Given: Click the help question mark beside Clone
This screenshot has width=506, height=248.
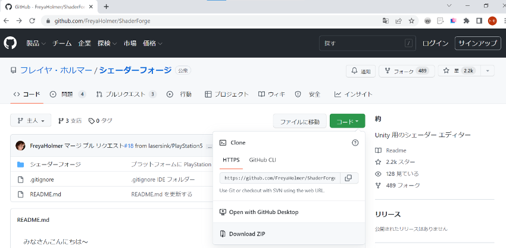Looking at the screenshot, I should pos(355,142).
